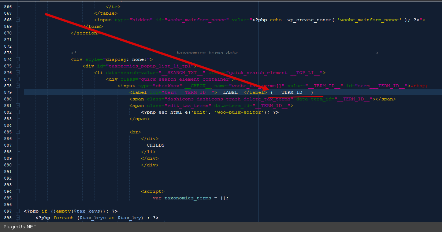
Task: Collapse the br fold marker on line 885
Action: [18, 132]
